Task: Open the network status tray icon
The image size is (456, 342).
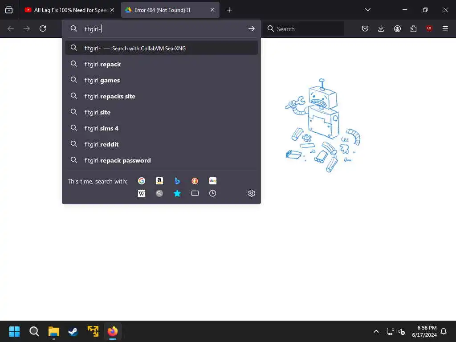Action: [x=390, y=331]
